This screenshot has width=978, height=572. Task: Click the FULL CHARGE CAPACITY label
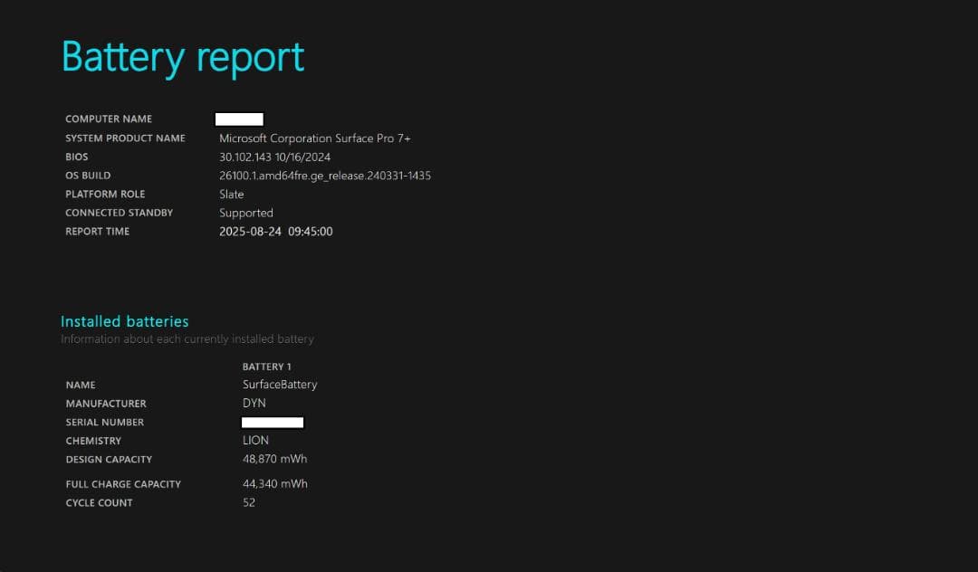[123, 484]
